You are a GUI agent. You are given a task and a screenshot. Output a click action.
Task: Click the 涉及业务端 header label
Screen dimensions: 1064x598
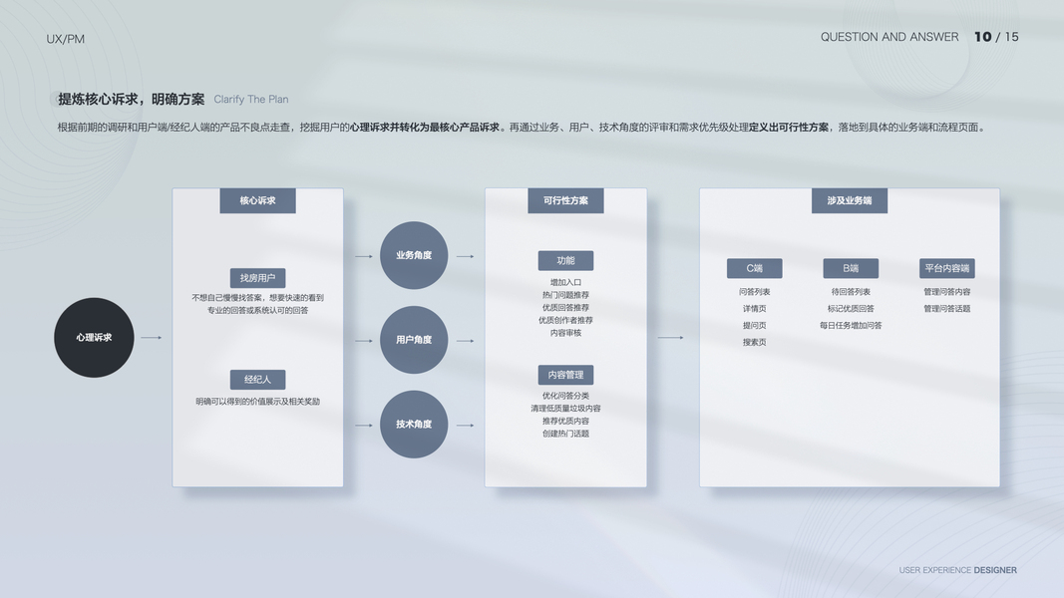[x=850, y=200]
